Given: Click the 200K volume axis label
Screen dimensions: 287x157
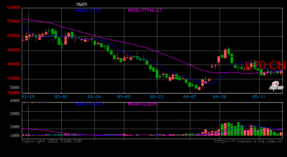Looking at the screenshot, I should [15, 127].
